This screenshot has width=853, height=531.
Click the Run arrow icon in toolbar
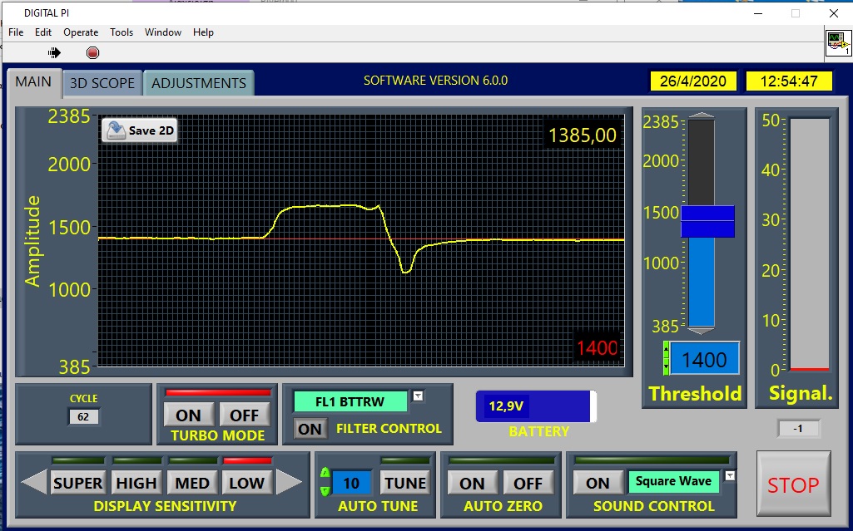tap(54, 52)
